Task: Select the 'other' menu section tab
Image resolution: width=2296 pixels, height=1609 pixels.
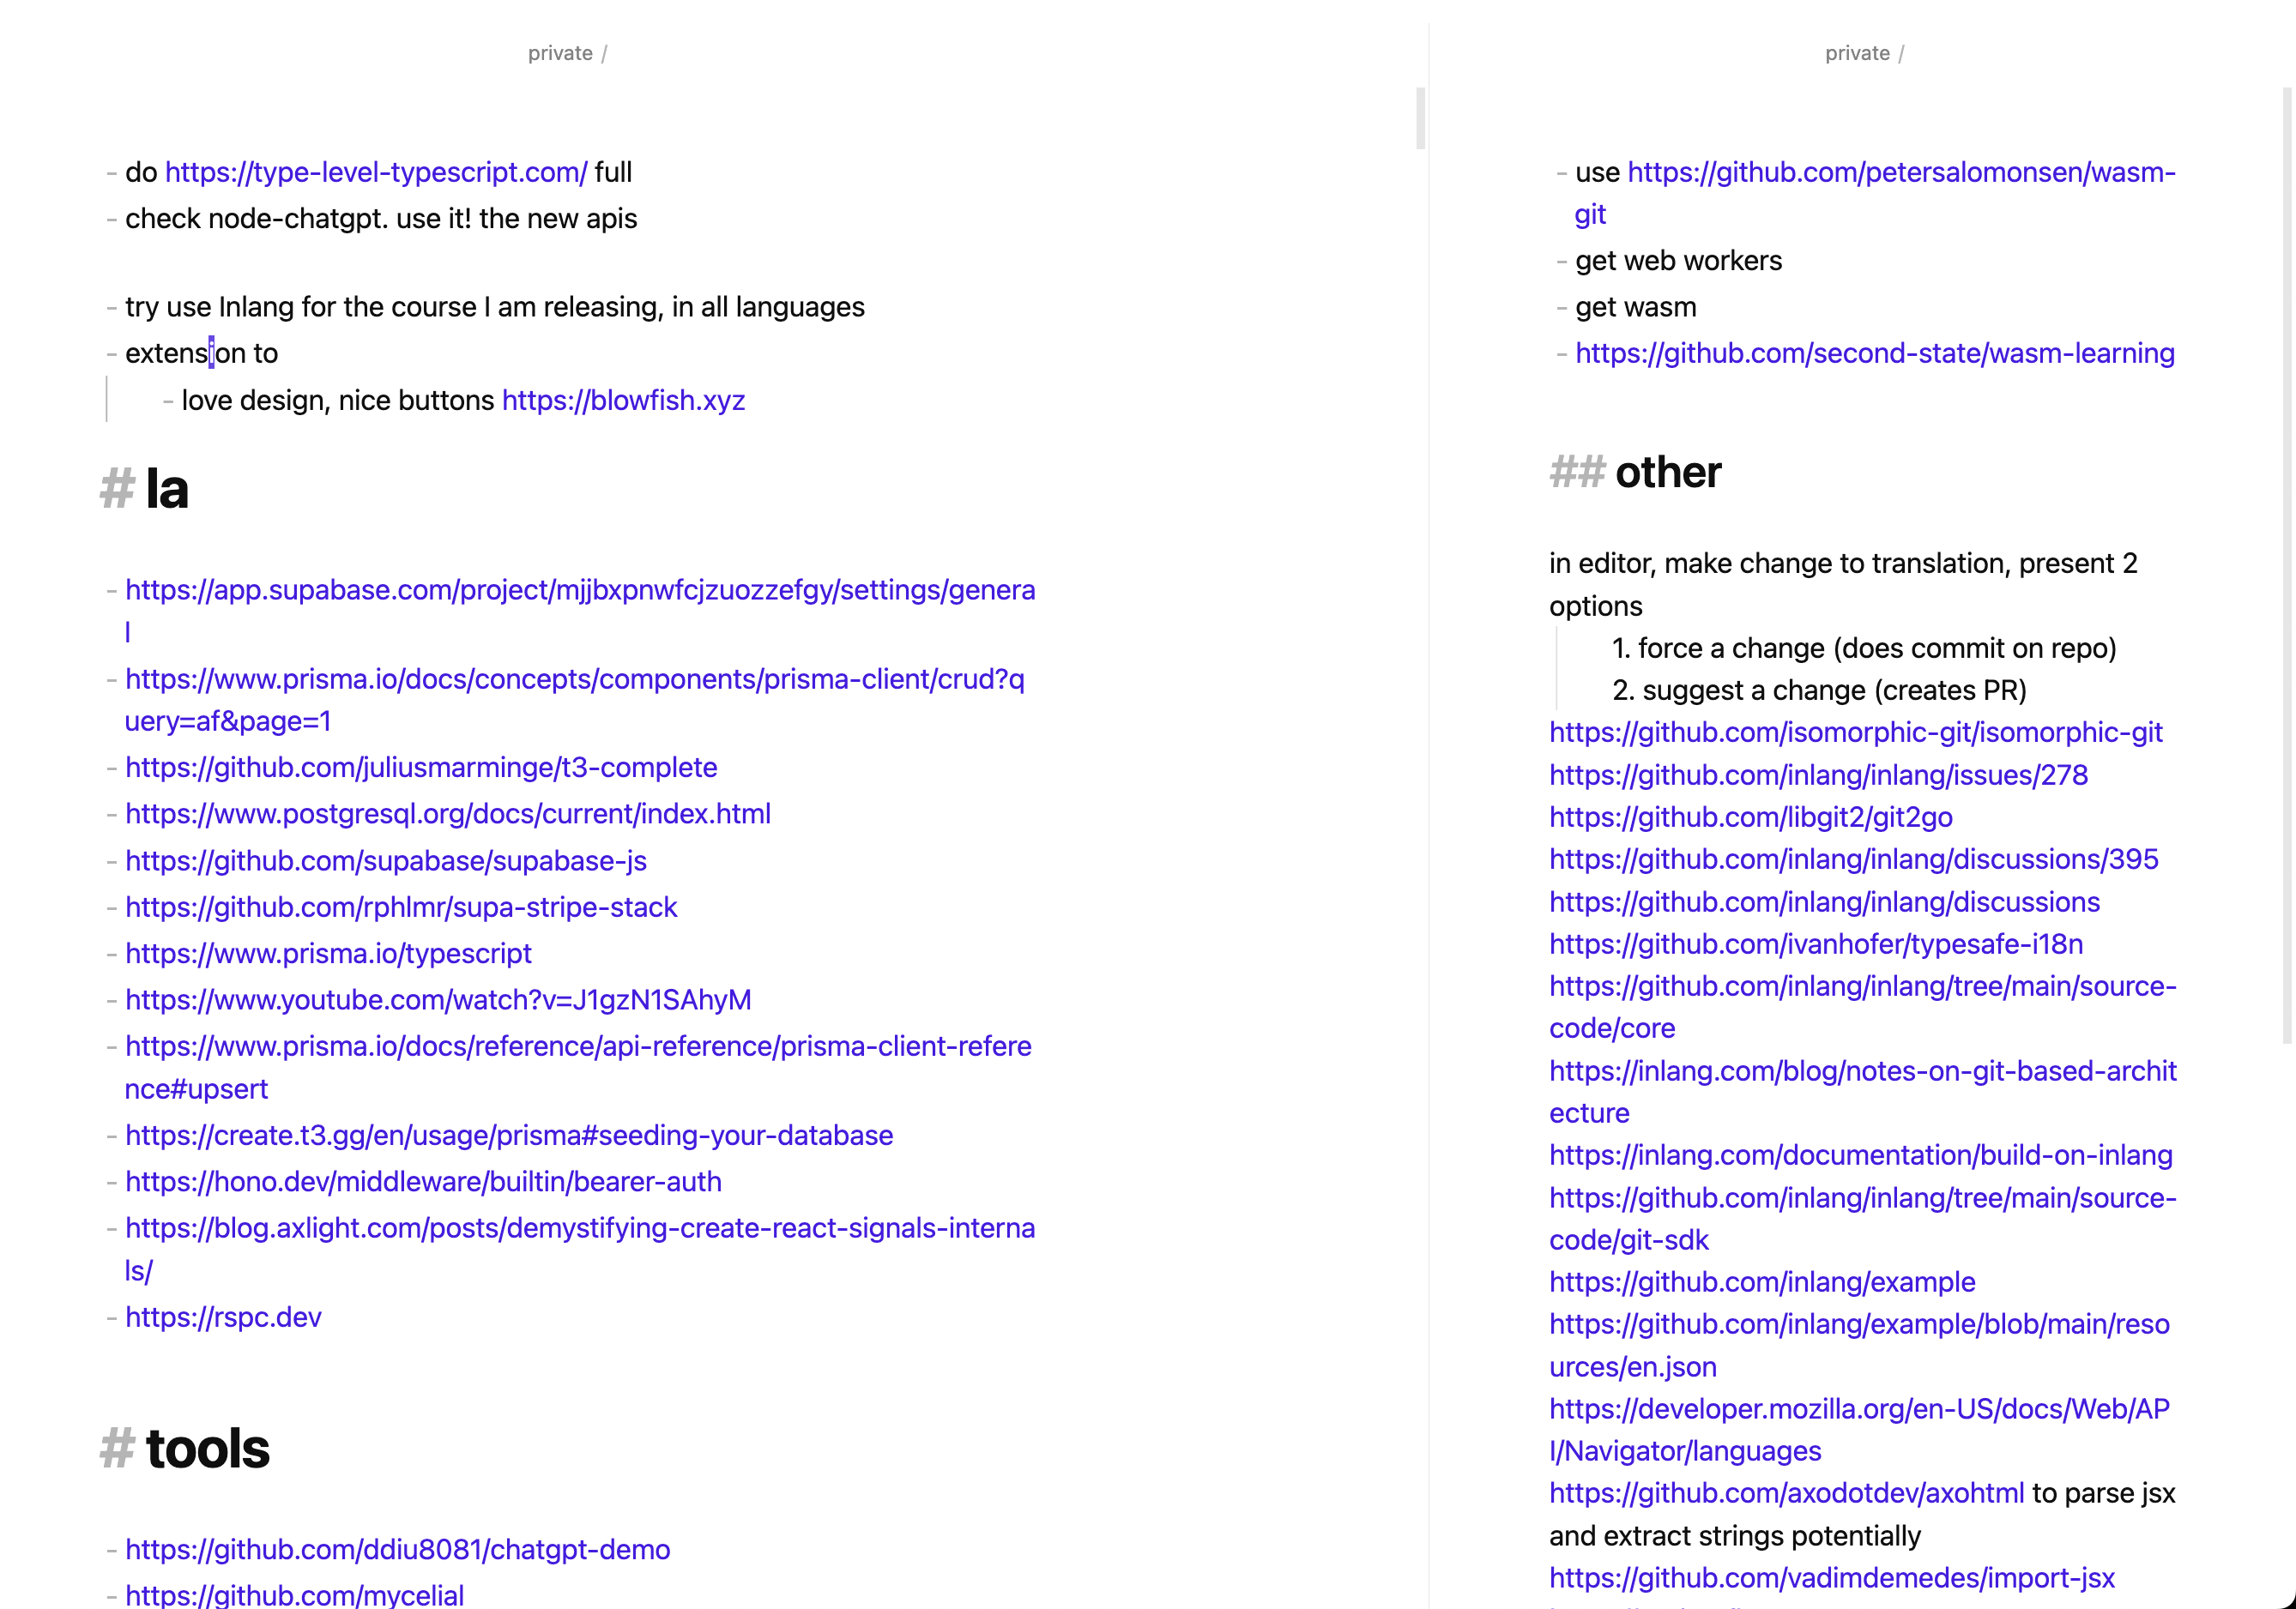Action: pos(1665,469)
